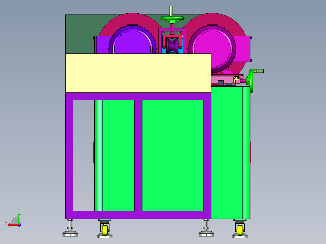
Task: Click the X label on the axis triad
Action: (x=6, y=223)
